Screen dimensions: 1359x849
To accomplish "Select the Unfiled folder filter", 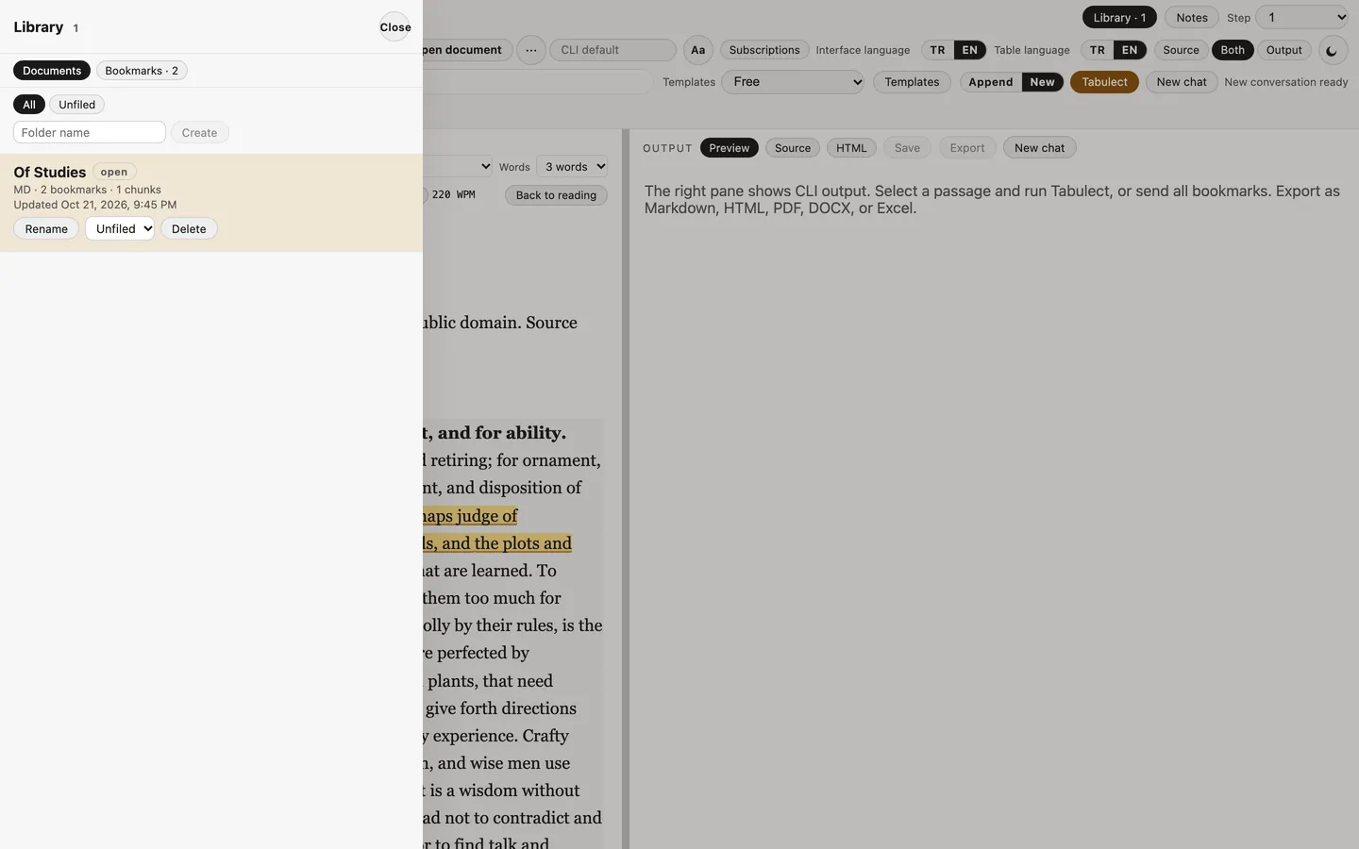I will point(76,105).
